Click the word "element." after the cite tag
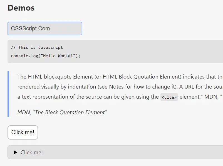The width and height of the screenshot is (223, 166). pyautogui.click(x=191, y=97)
